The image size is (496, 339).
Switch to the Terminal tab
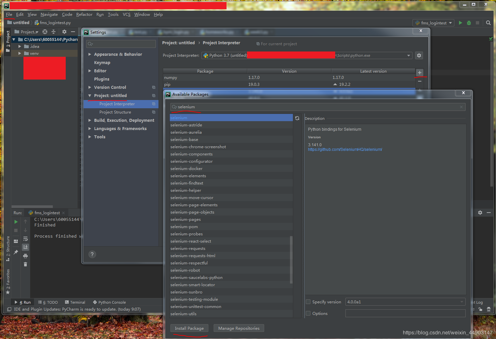click(x=75, y=302)
